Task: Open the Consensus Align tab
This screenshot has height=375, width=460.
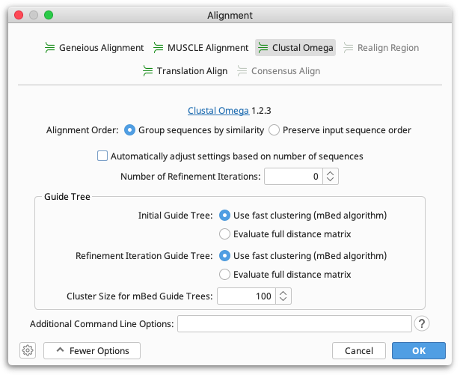Action: (x=278, y=71)
